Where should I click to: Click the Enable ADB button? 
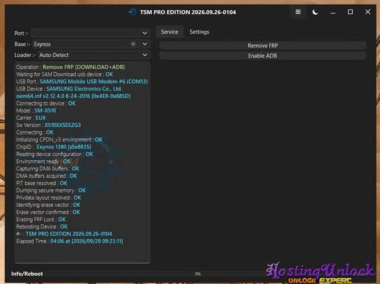pyautogui.click(x=262, y=56)
